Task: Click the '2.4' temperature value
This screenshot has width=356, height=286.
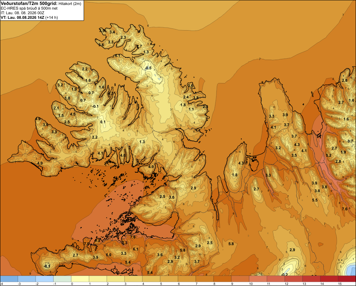Action: point(186,97)
